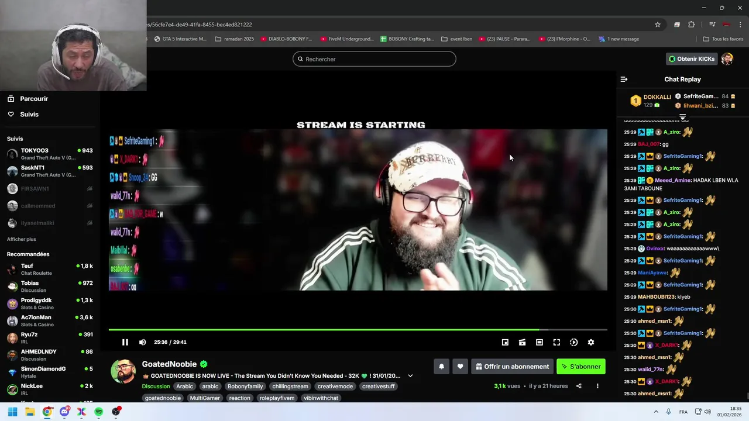Click Offrir un abonnement button

(x=512, y=367)
